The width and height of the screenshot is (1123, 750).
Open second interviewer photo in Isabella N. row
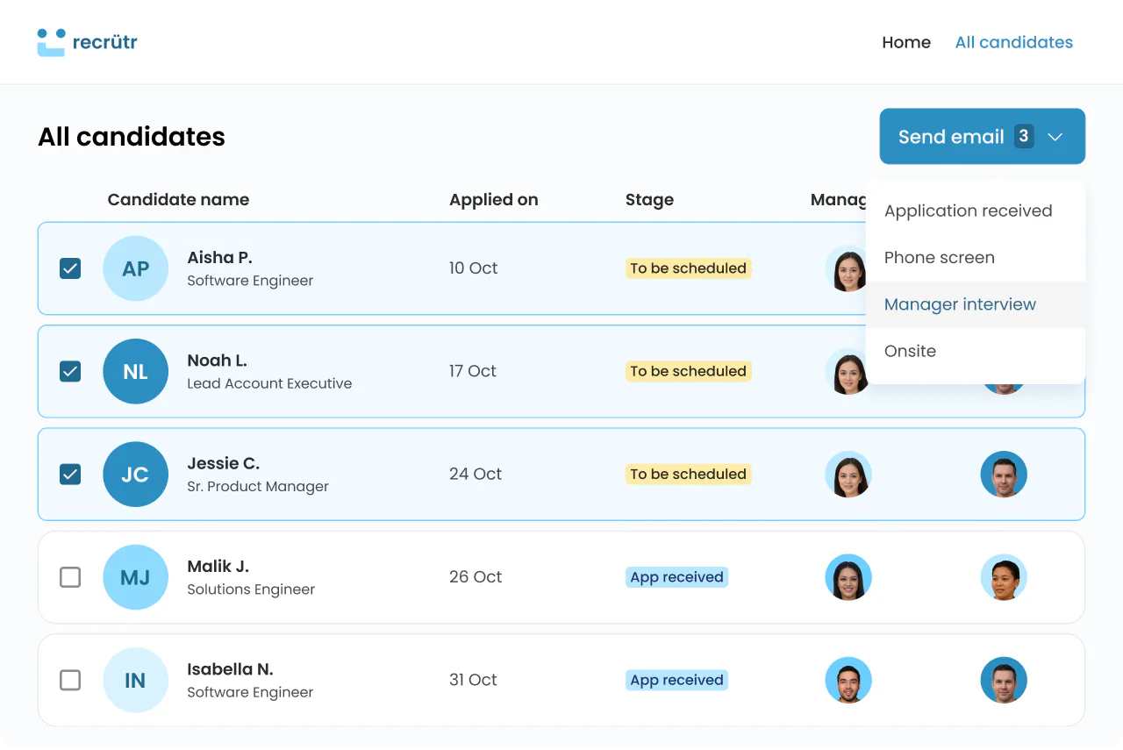tap(1004, 680)
